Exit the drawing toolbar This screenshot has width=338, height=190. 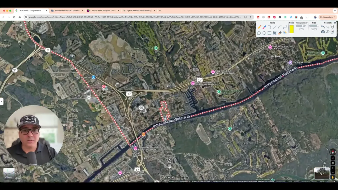click(x=332, y=32)
